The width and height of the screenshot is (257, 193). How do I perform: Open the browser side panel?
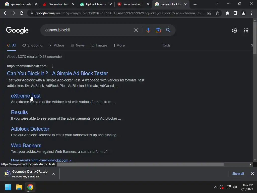235,13
